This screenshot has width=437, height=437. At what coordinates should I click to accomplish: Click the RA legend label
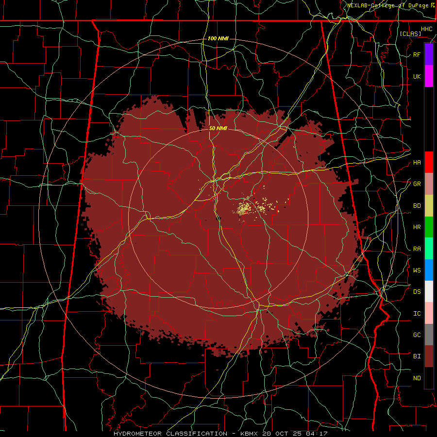(x=417, y=249)
